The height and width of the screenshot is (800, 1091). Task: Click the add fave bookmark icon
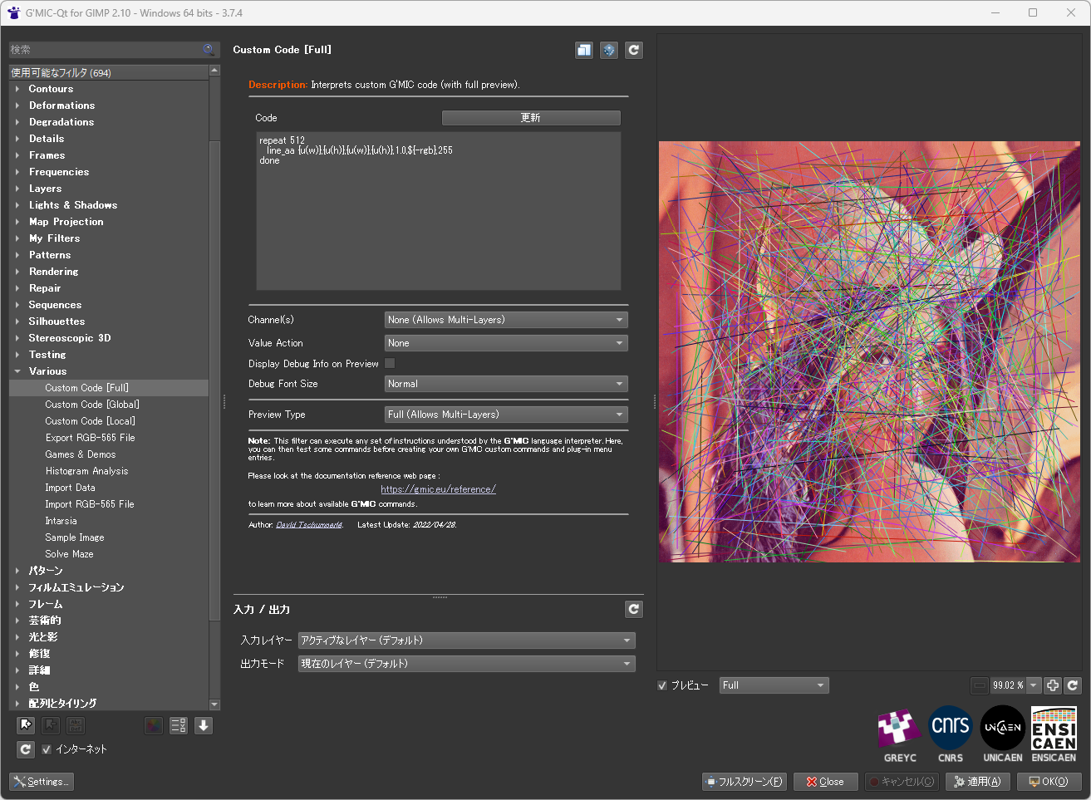[26, 725]
